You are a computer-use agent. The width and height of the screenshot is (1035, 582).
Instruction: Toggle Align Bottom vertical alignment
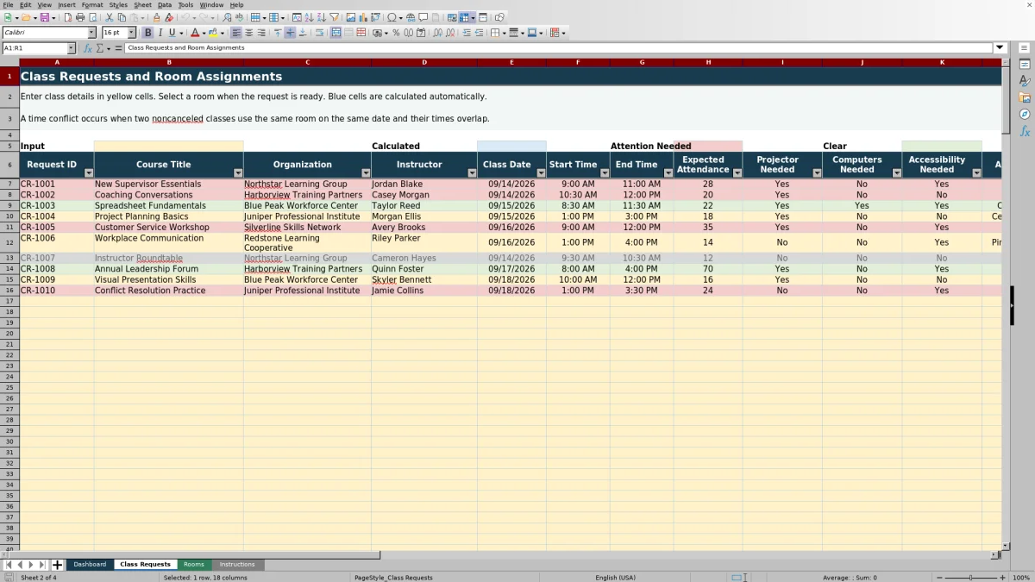[x=302, y=33]
